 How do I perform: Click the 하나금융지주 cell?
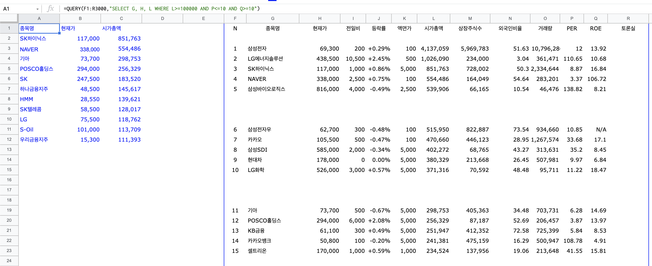39,89
